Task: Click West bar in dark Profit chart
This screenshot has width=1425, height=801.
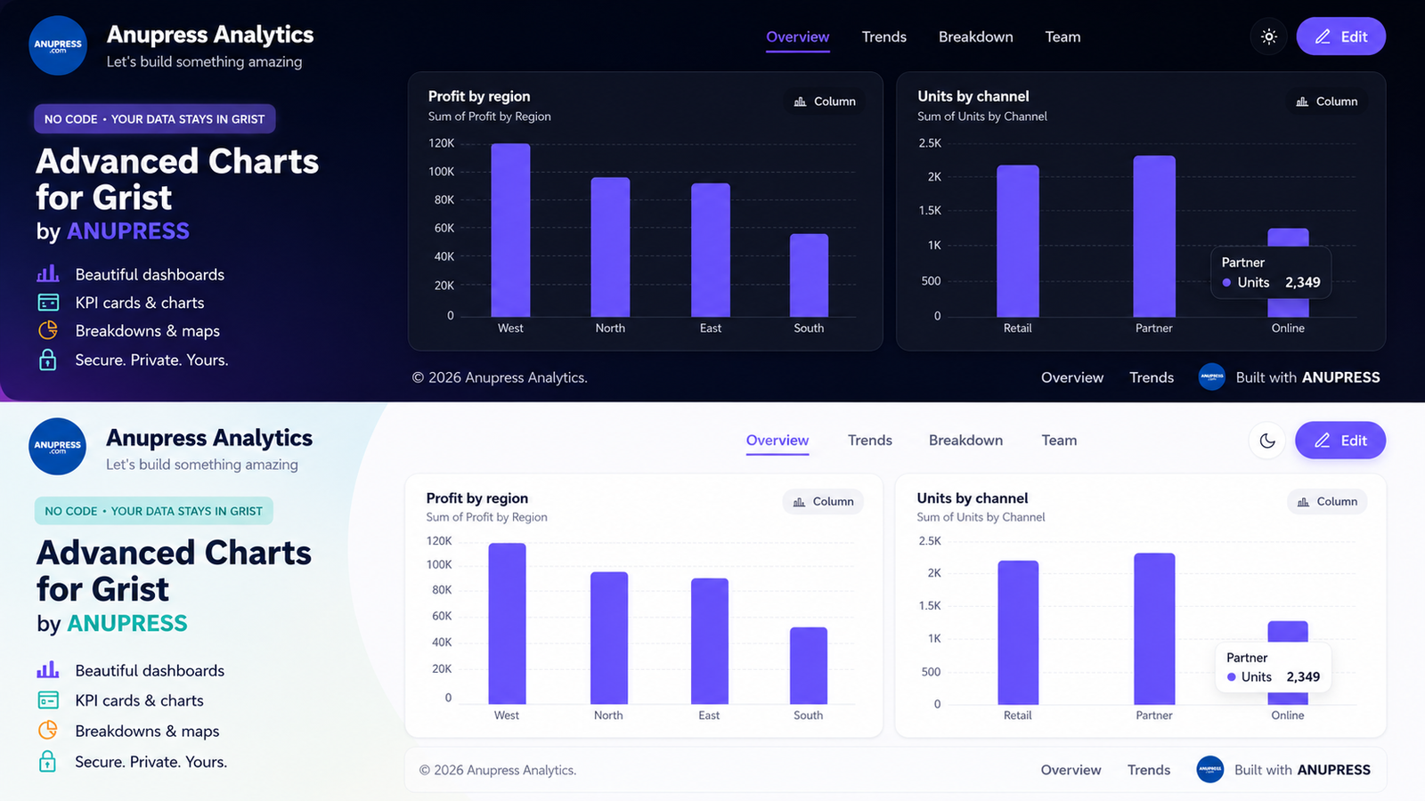Action: point(510,230)
